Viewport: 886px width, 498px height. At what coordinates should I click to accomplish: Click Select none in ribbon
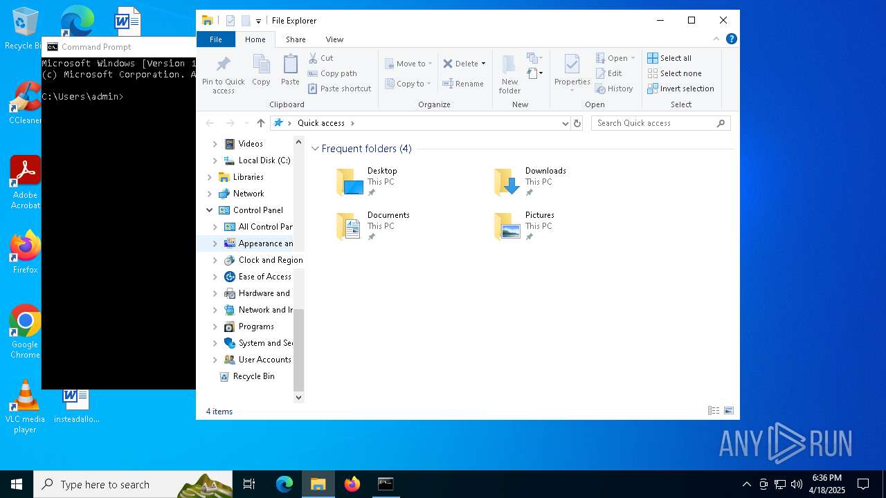click(x=674, y=73)
